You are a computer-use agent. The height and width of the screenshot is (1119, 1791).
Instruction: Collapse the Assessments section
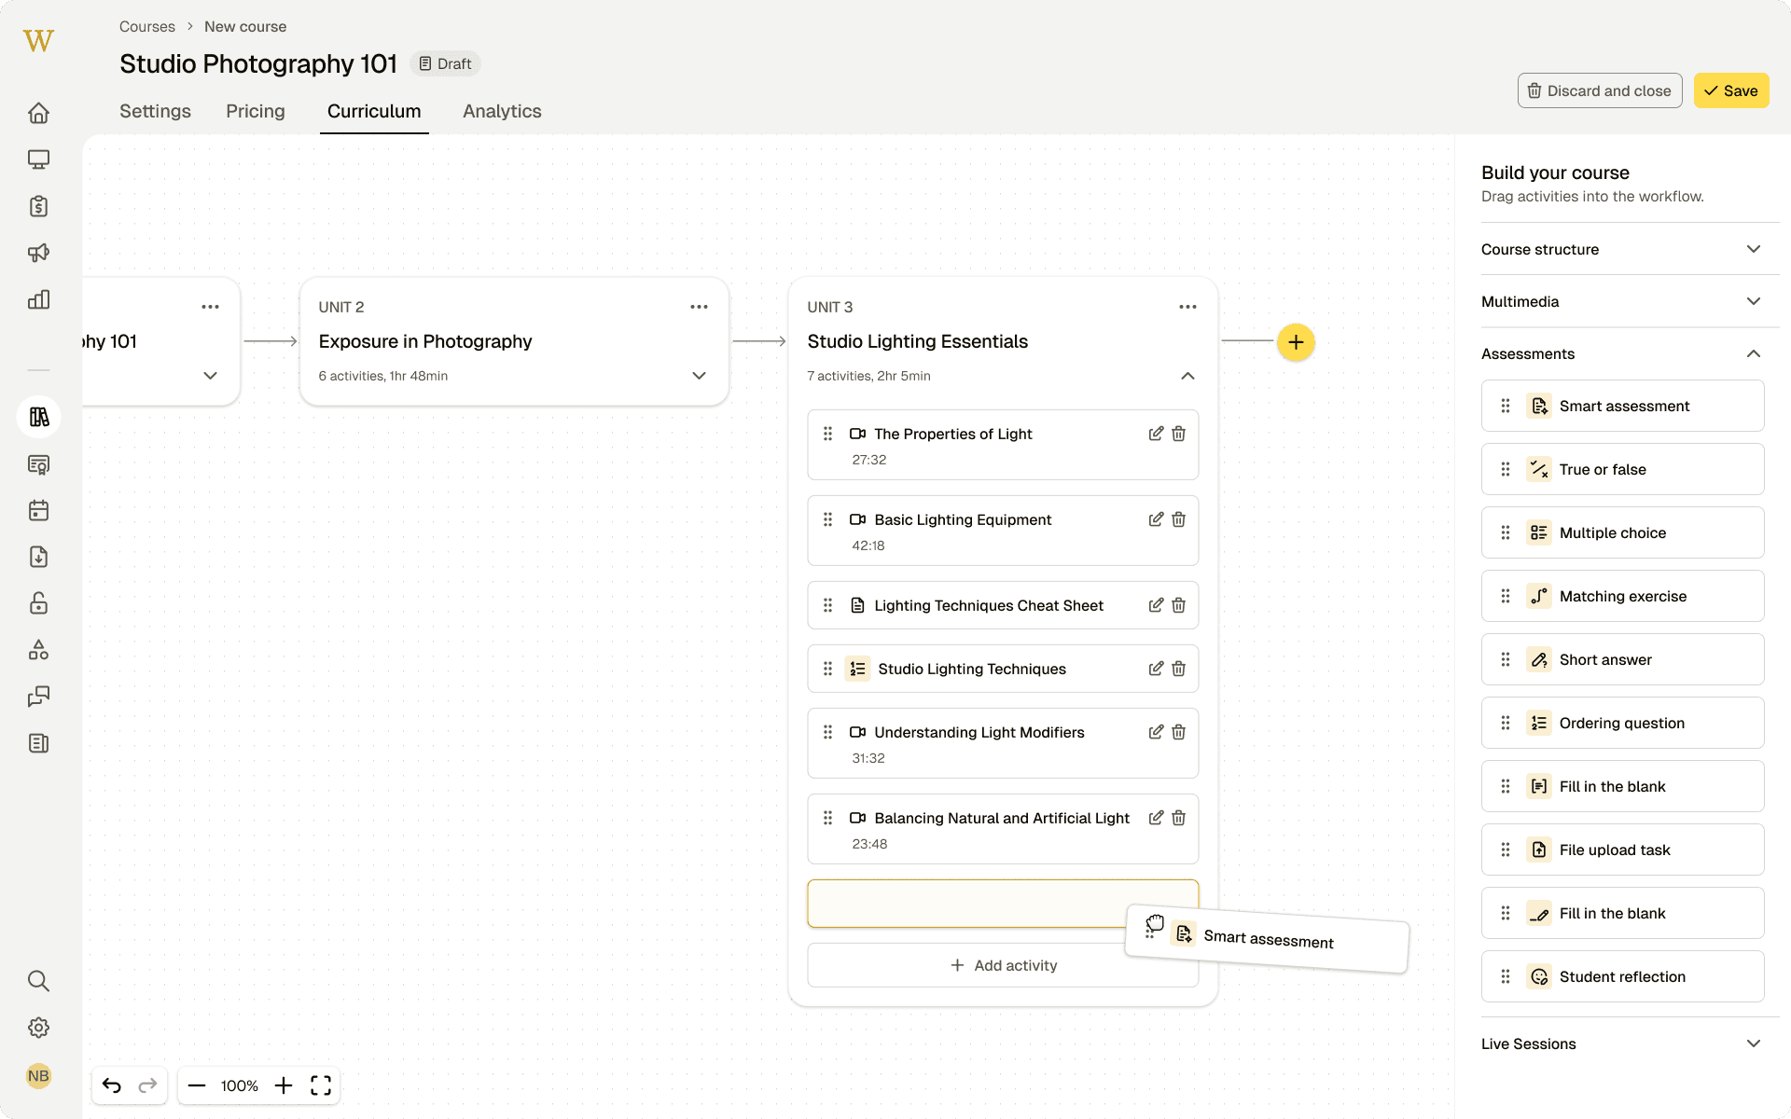[x=1753, y=353]
